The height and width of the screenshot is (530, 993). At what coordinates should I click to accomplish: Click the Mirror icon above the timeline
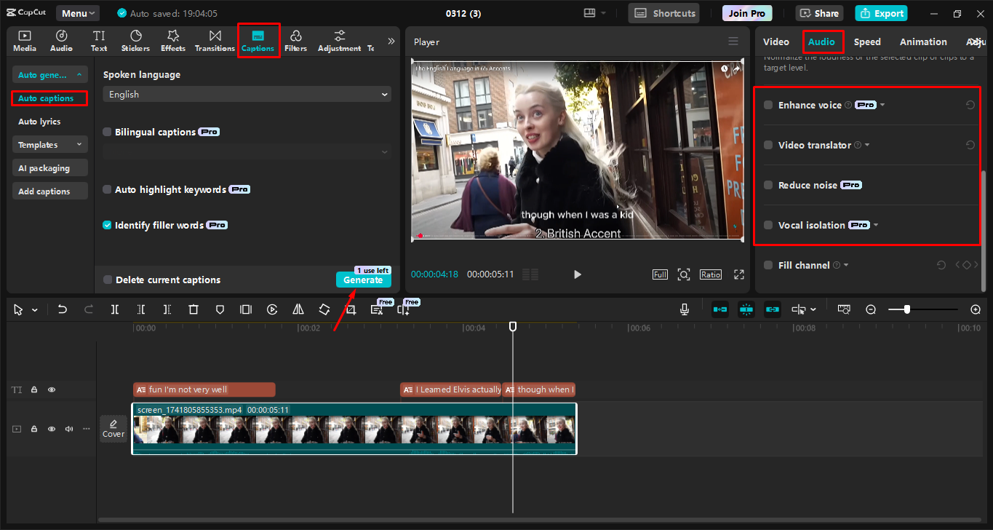(x=298, y=309)
